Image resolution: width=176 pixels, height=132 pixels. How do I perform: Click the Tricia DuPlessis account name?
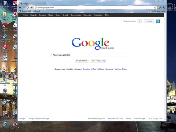point(129,21)
